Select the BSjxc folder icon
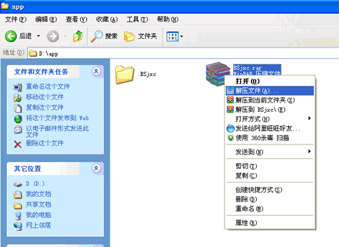The height and width of the screenshot is (247, 339). 125,75
